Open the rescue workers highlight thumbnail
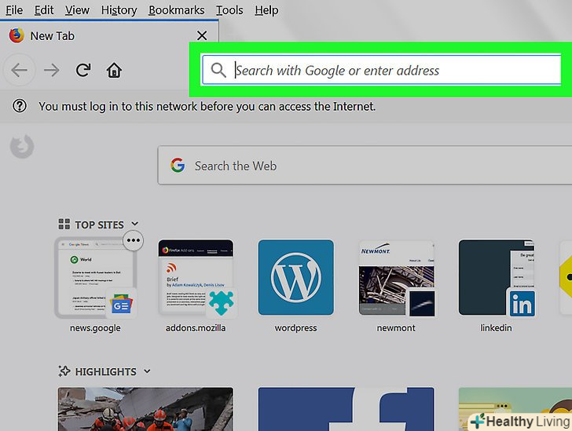 [145, 409]
